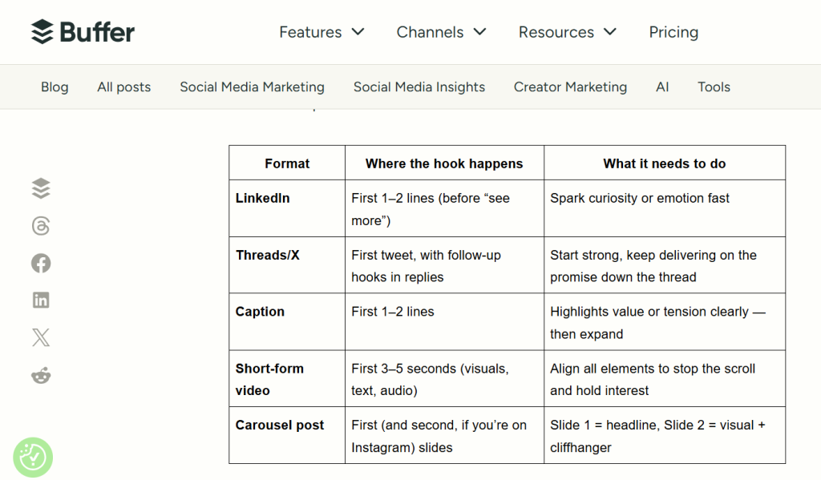The width and height of the screenshot is (821, 480).
Task: Share post to Reddit
Action: [41, 375]
